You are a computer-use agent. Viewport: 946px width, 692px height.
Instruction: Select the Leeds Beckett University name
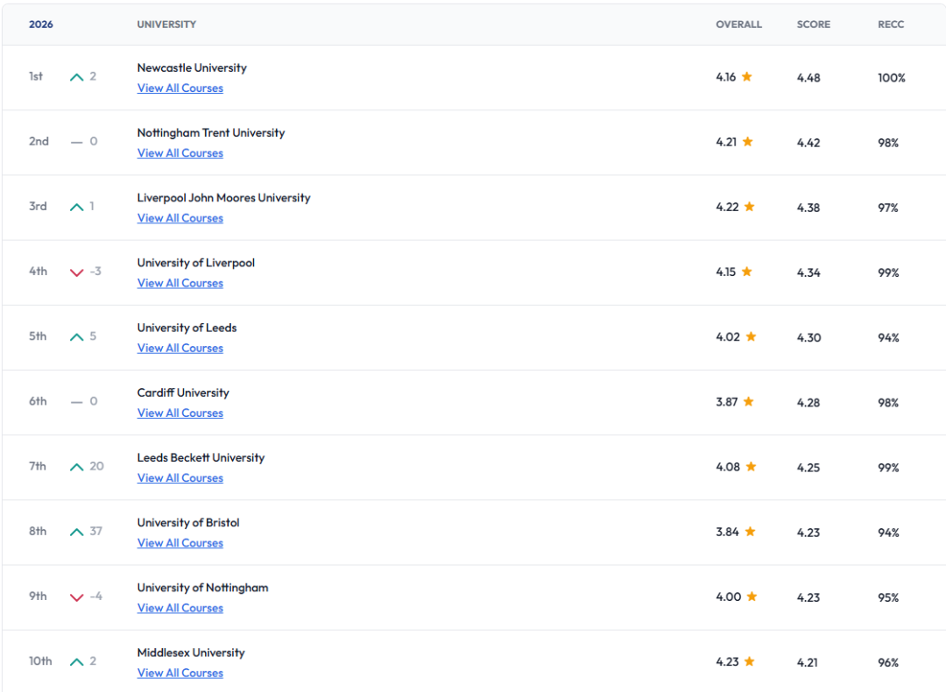tap(201, 457)
